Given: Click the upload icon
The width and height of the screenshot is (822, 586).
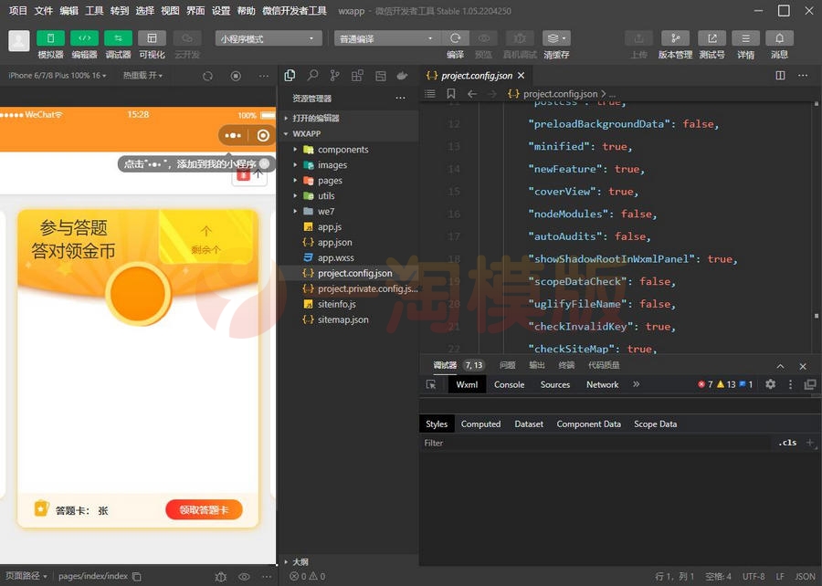Looking at the screenshot, I should point(638,38).
